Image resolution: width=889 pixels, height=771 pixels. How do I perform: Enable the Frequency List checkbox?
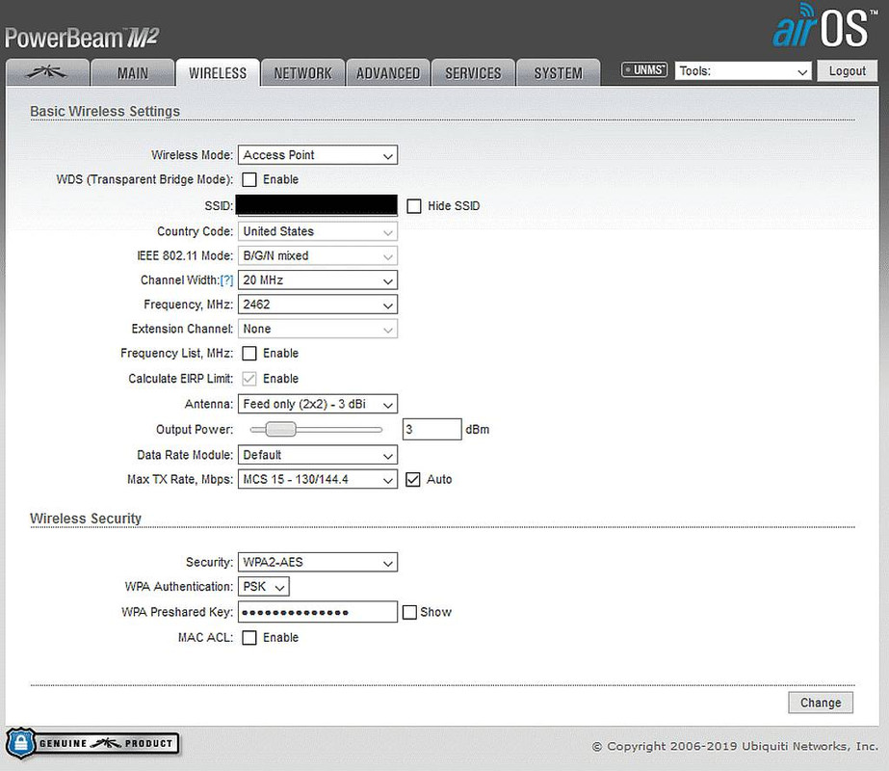pyautogui.click(x=249, y=354)
